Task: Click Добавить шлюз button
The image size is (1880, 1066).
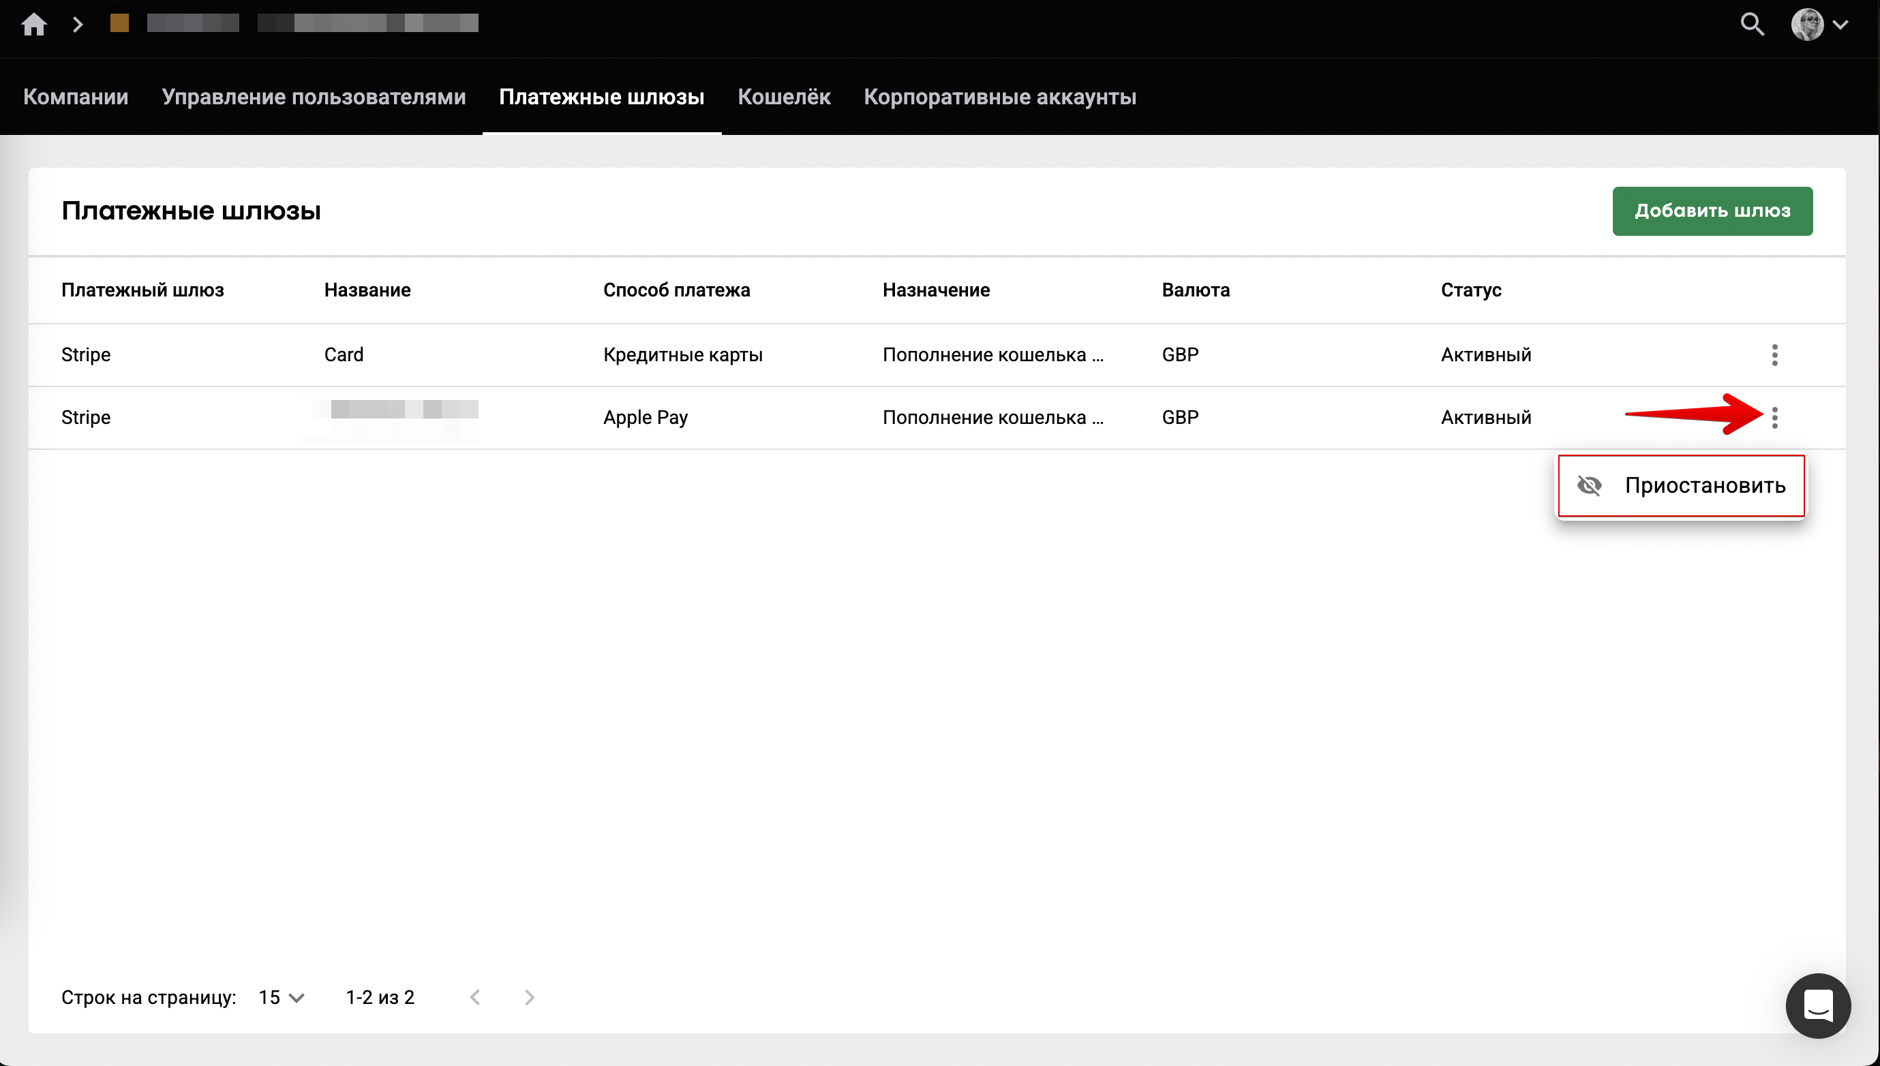Action: 1712,211
